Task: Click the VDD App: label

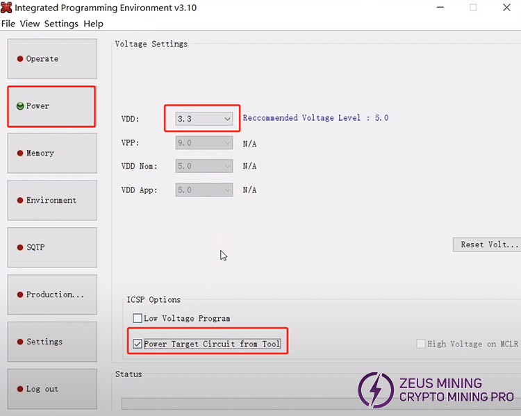Action: tap(139, 190)
